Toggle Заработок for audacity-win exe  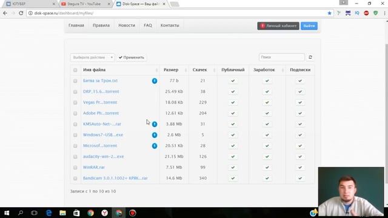pos(267,156)
